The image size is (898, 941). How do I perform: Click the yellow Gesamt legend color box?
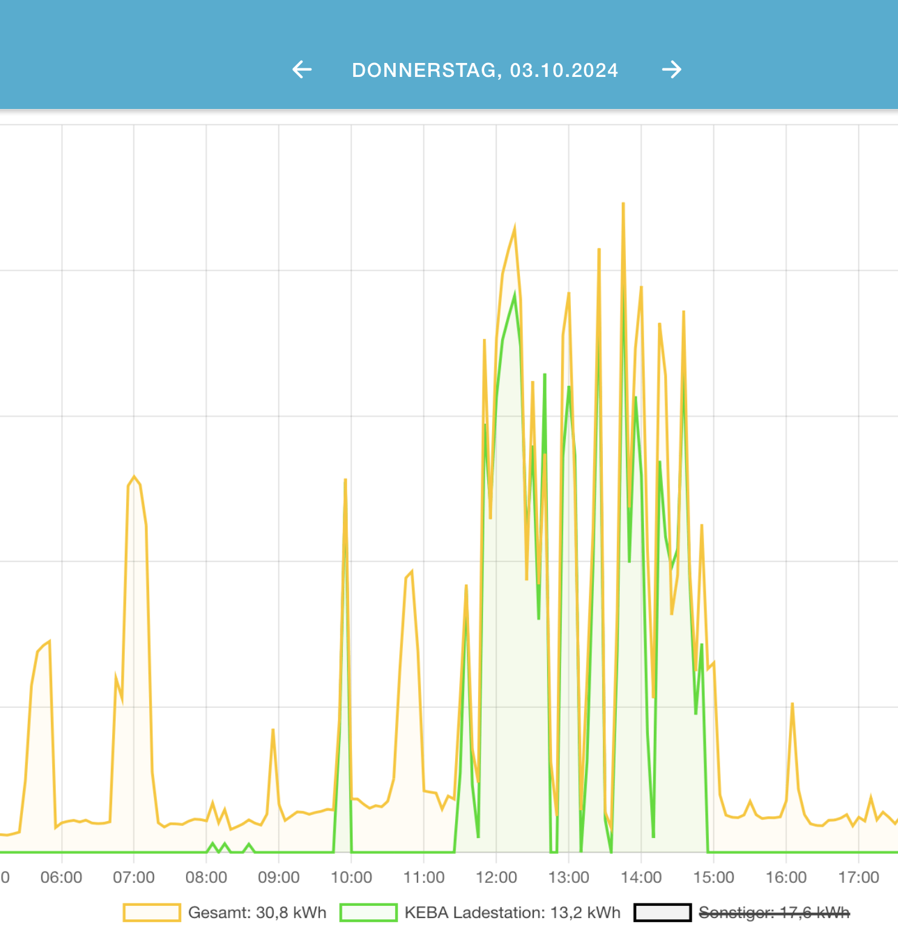(151, 913)
